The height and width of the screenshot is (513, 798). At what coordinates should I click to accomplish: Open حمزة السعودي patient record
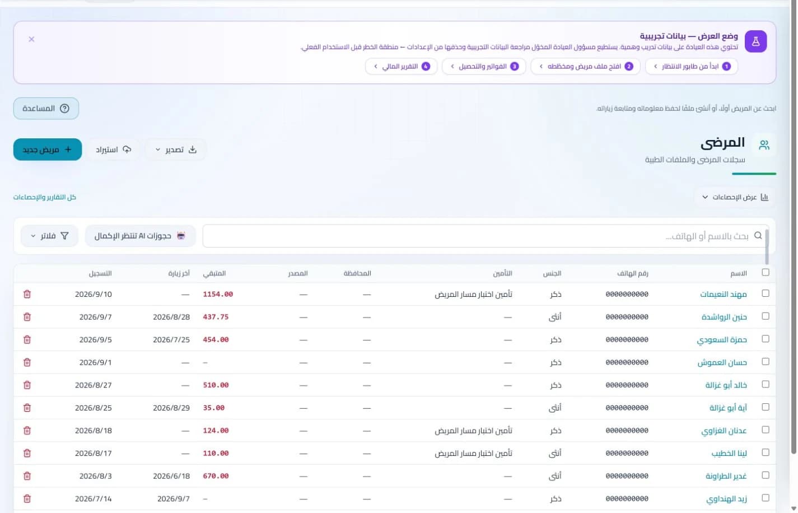click(722, 340)
